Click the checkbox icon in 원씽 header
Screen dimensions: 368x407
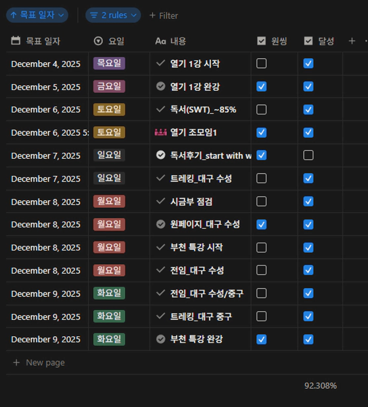pyautogui.click(x=262, y=41)
